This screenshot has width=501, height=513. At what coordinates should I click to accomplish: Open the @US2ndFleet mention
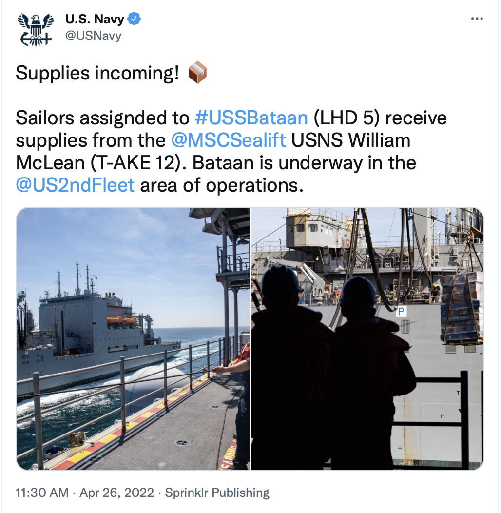(75, 185)
